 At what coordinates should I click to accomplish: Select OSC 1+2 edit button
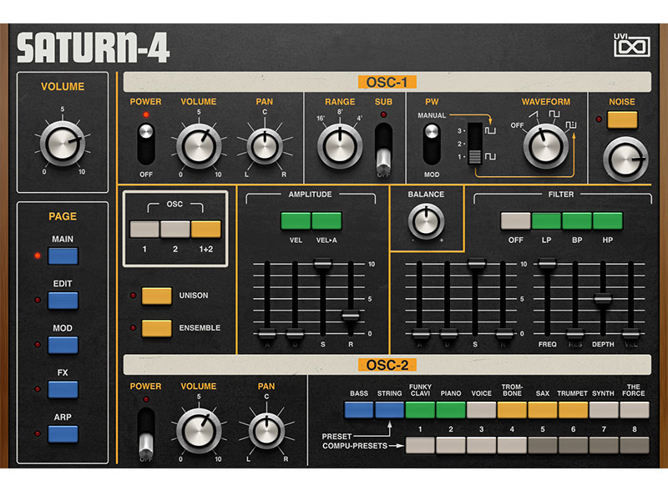click(206, 230)
